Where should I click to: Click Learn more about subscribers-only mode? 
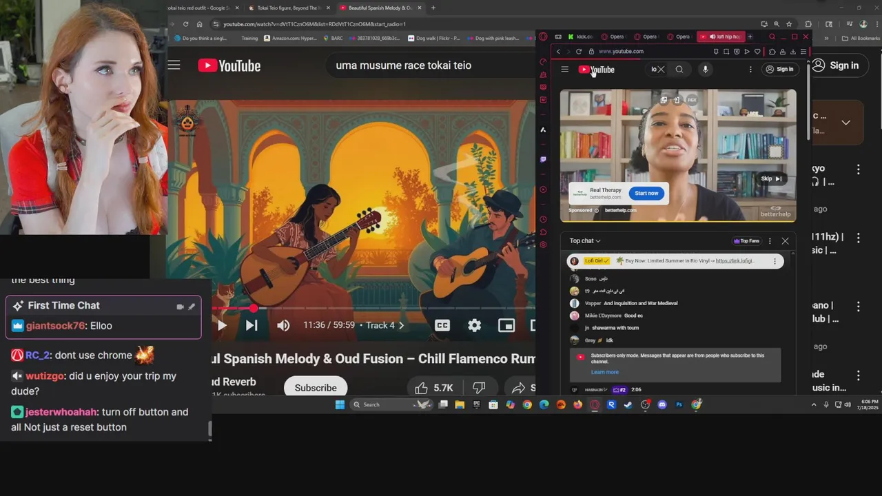(604, 372)
